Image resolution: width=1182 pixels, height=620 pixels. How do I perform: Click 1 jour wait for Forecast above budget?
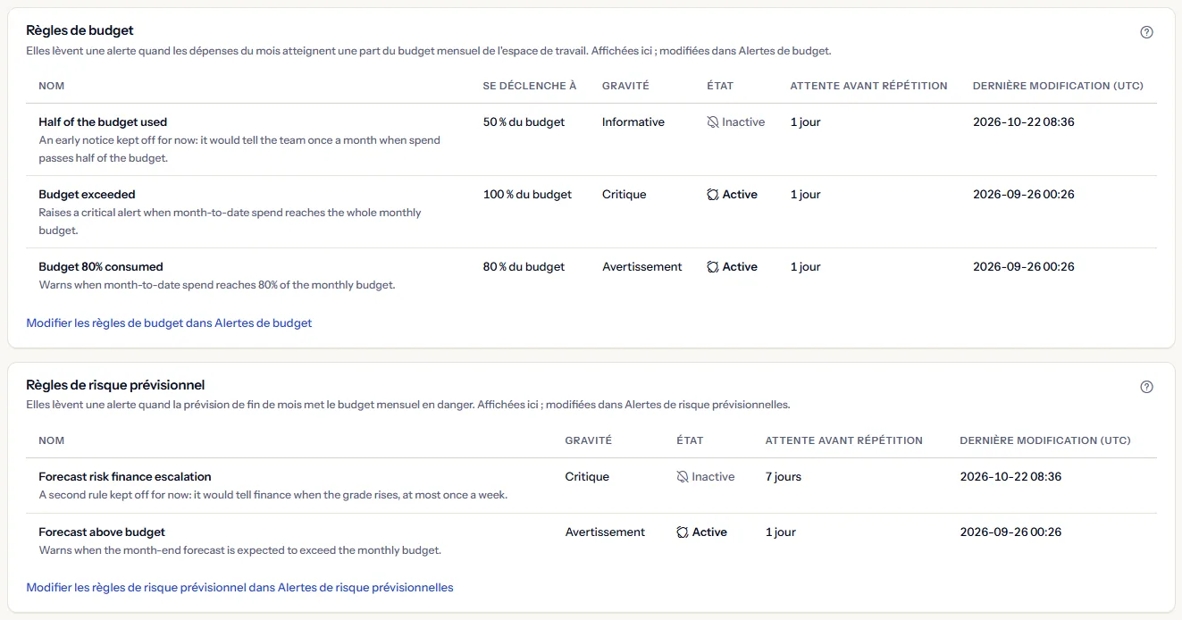point(780,532)
